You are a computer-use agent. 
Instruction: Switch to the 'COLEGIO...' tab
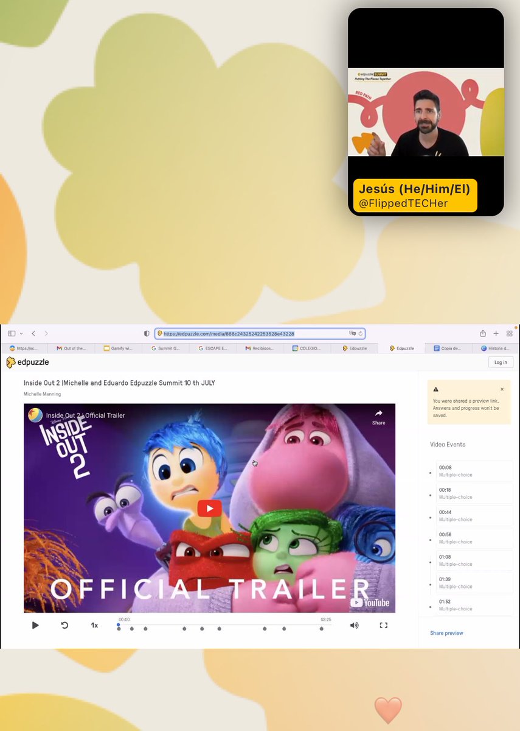coord(307,348)
